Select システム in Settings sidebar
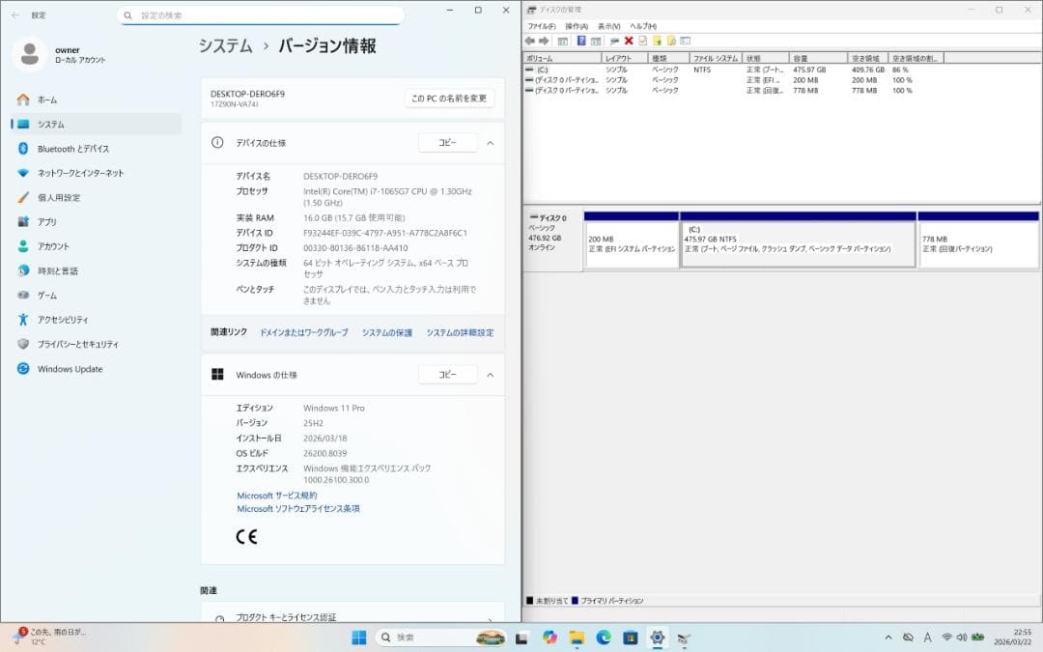 tap(97, 124)
